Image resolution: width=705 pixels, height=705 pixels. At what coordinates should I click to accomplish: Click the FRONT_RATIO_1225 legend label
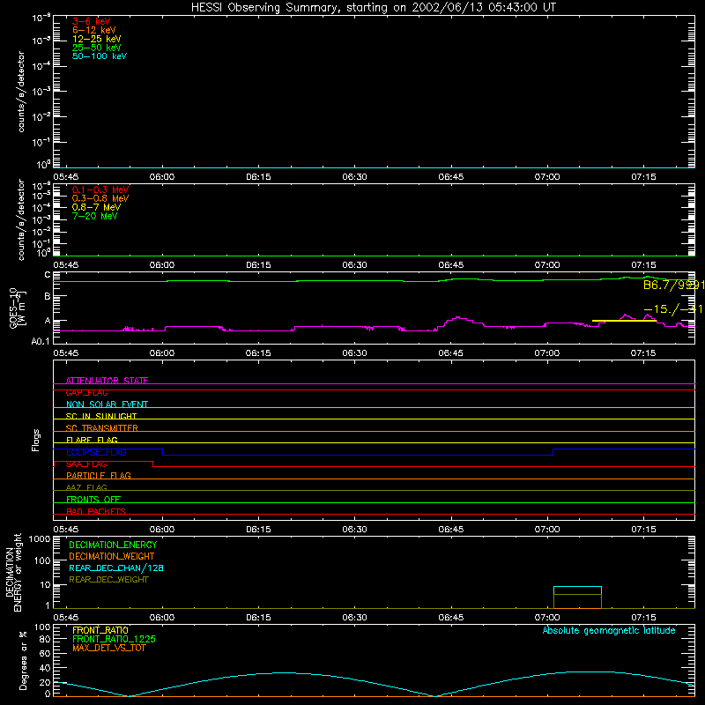pos(114,639)
